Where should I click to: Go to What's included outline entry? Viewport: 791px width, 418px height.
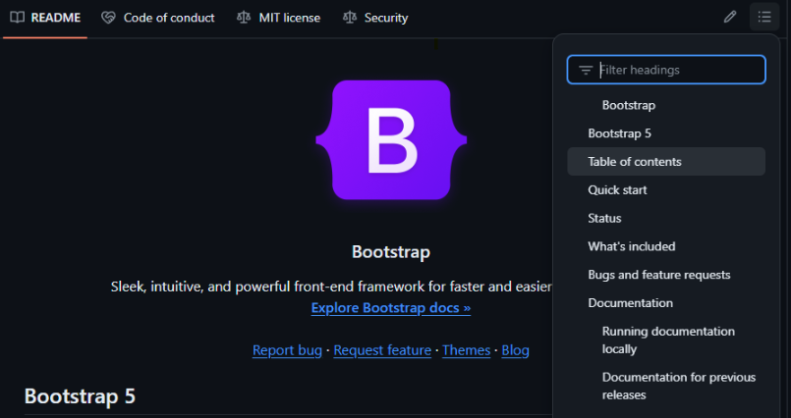coord(666,246)
